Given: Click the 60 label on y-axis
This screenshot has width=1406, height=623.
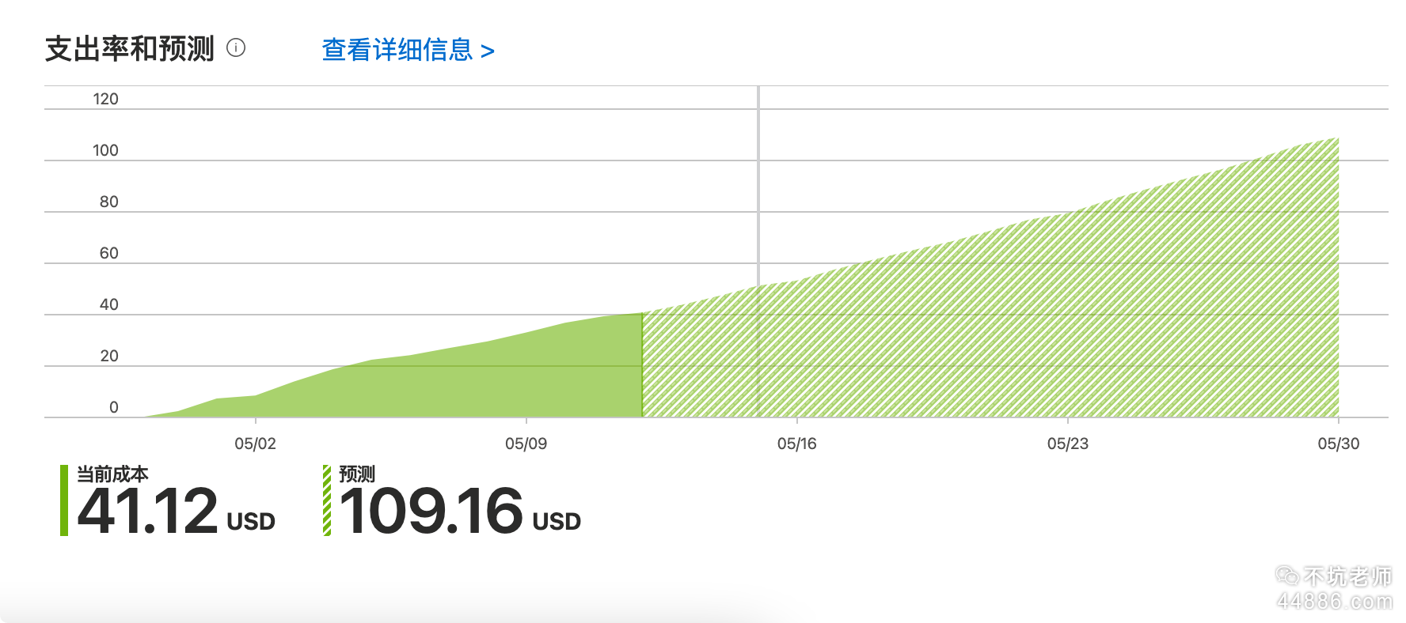Looking at the screenshot, I should coord(108,253).
